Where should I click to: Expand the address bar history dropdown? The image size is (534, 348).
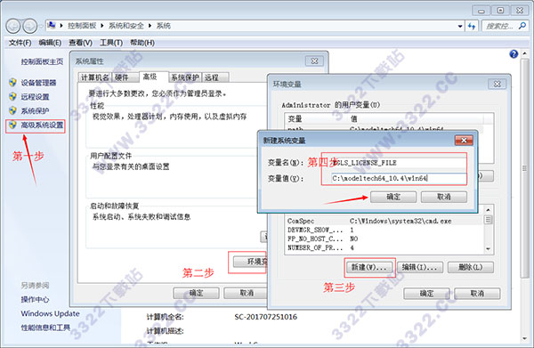click(x=460, y=26)
